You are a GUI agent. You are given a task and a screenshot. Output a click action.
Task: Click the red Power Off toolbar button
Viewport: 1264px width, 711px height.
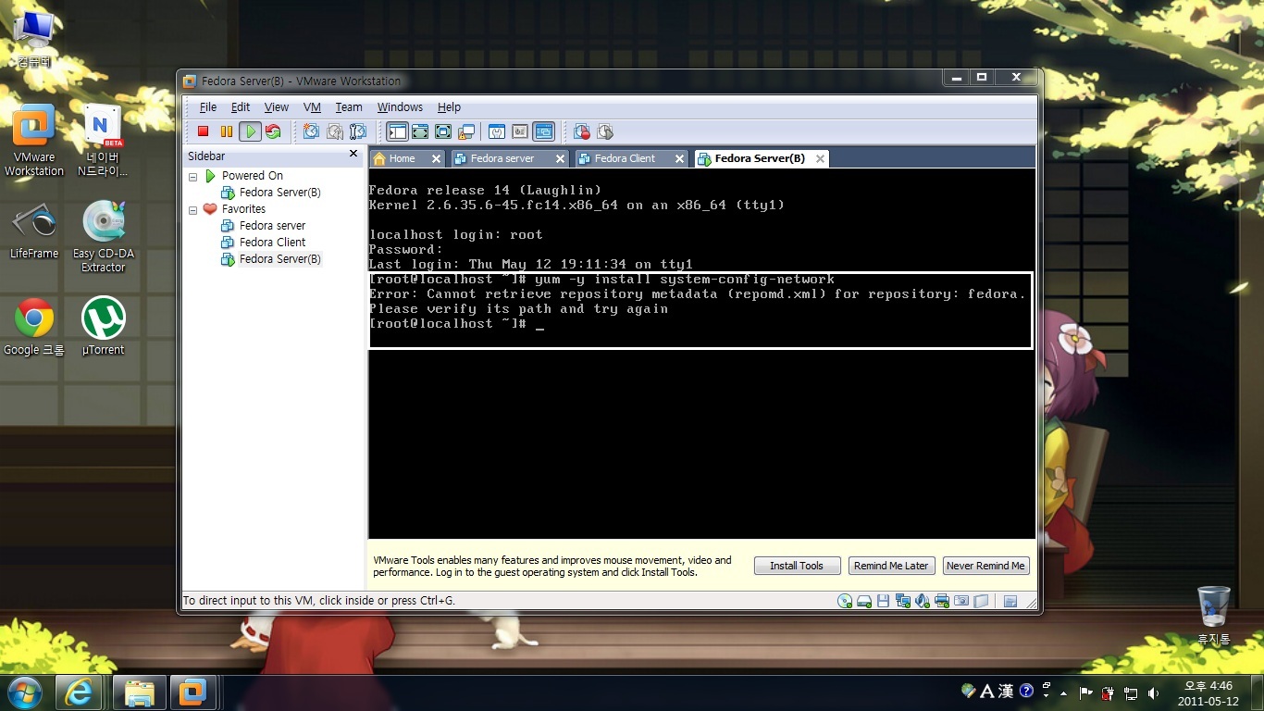tap(204, 131)
